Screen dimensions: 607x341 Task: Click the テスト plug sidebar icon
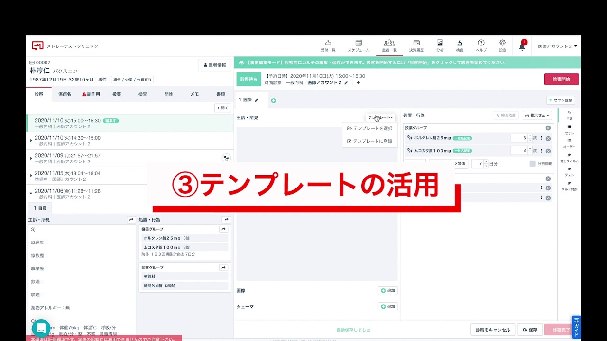point(570,171)
